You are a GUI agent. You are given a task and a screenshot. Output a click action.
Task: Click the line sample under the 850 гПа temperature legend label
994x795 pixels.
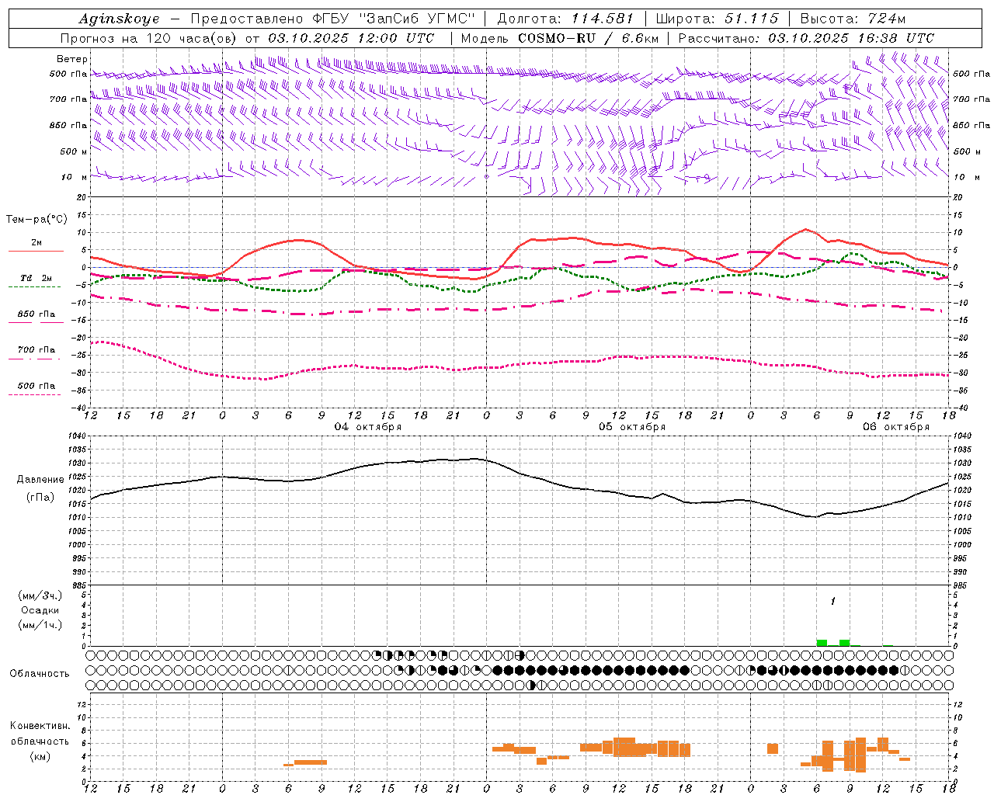[36, 322]
